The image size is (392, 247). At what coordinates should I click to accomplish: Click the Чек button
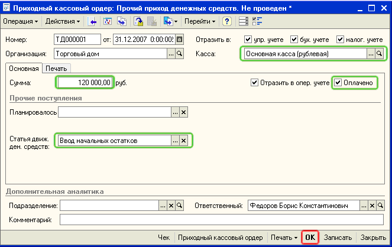[164, 238]
